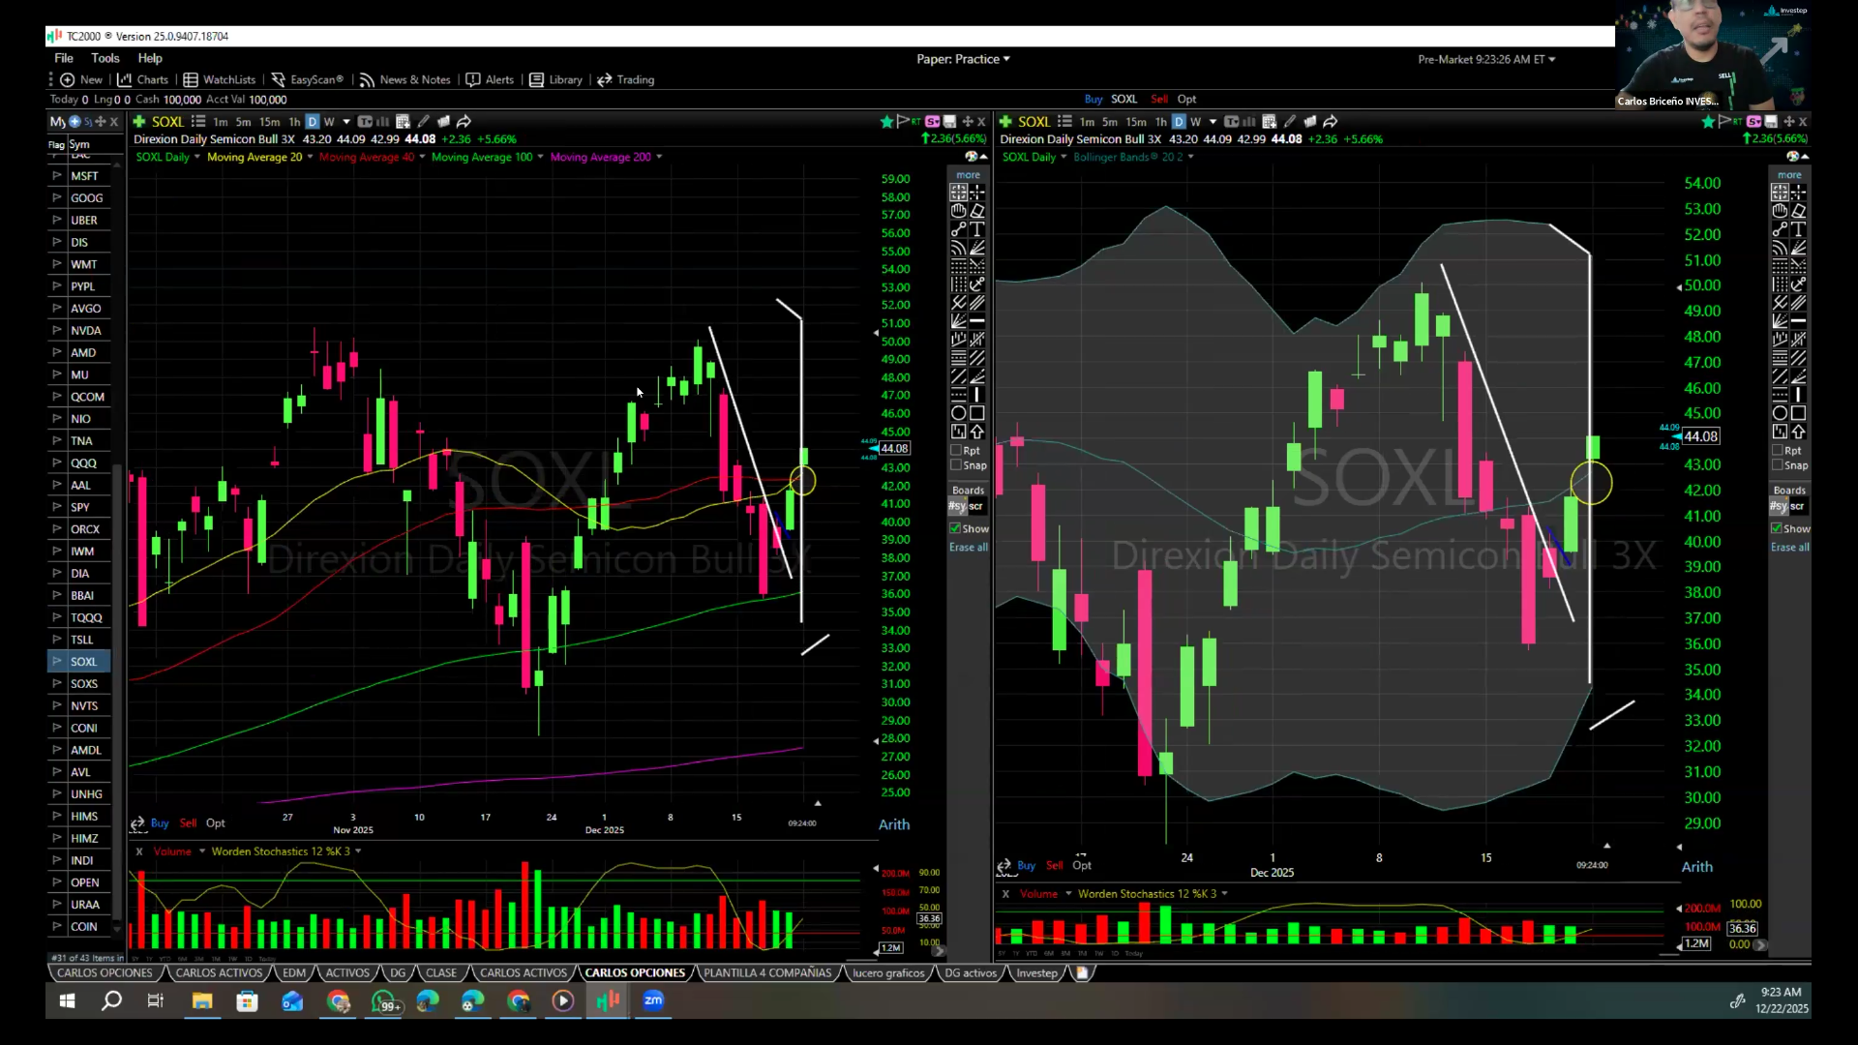Screen dimensions: 1858x1045
Task: Expand the Bollinger Bands 20 2 dropdown
Action: (1190, 158)
